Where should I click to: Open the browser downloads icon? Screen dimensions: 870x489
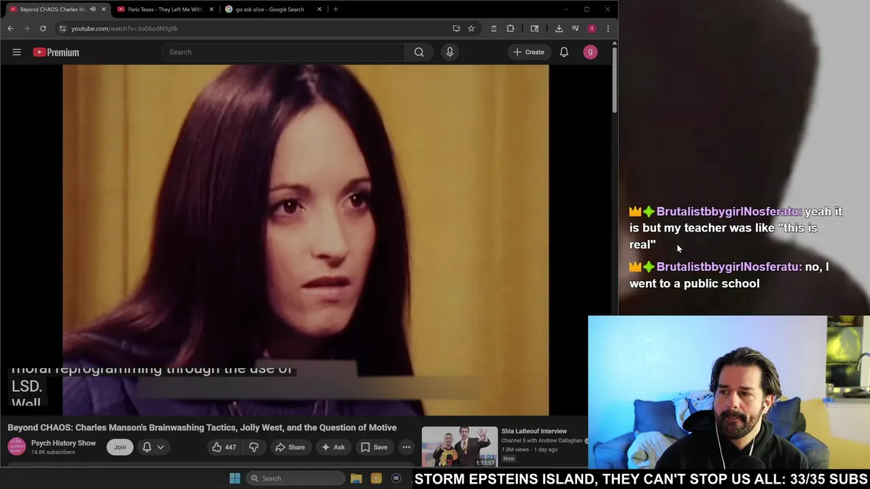559,29
